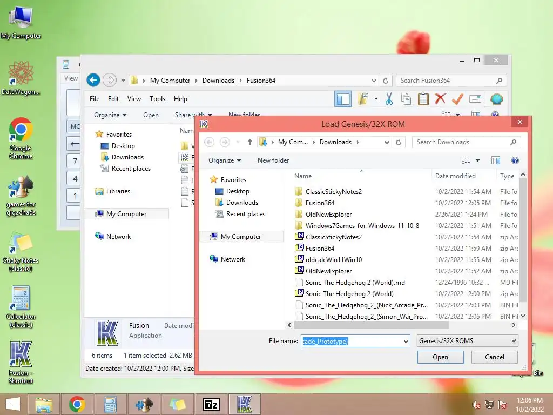Viewport: 553px width, 415px height.
Task: Open the Organize dropdown in the dialog
Action: [x=225, y=160]
